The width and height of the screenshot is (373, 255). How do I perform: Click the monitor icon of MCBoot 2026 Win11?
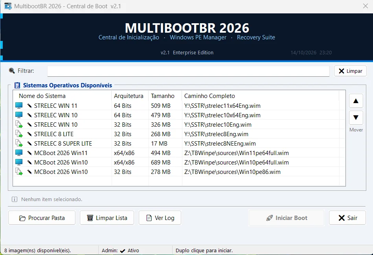point(19,153)
